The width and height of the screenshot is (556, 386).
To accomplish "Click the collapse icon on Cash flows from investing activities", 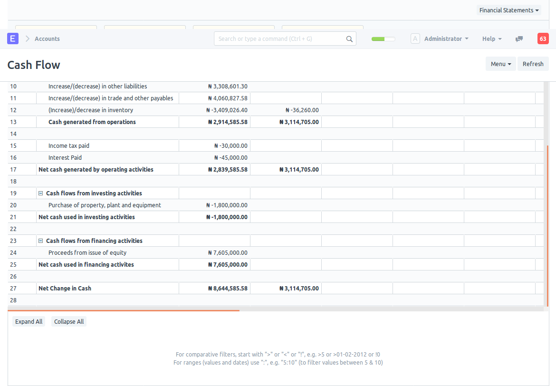I will [40, 193].
